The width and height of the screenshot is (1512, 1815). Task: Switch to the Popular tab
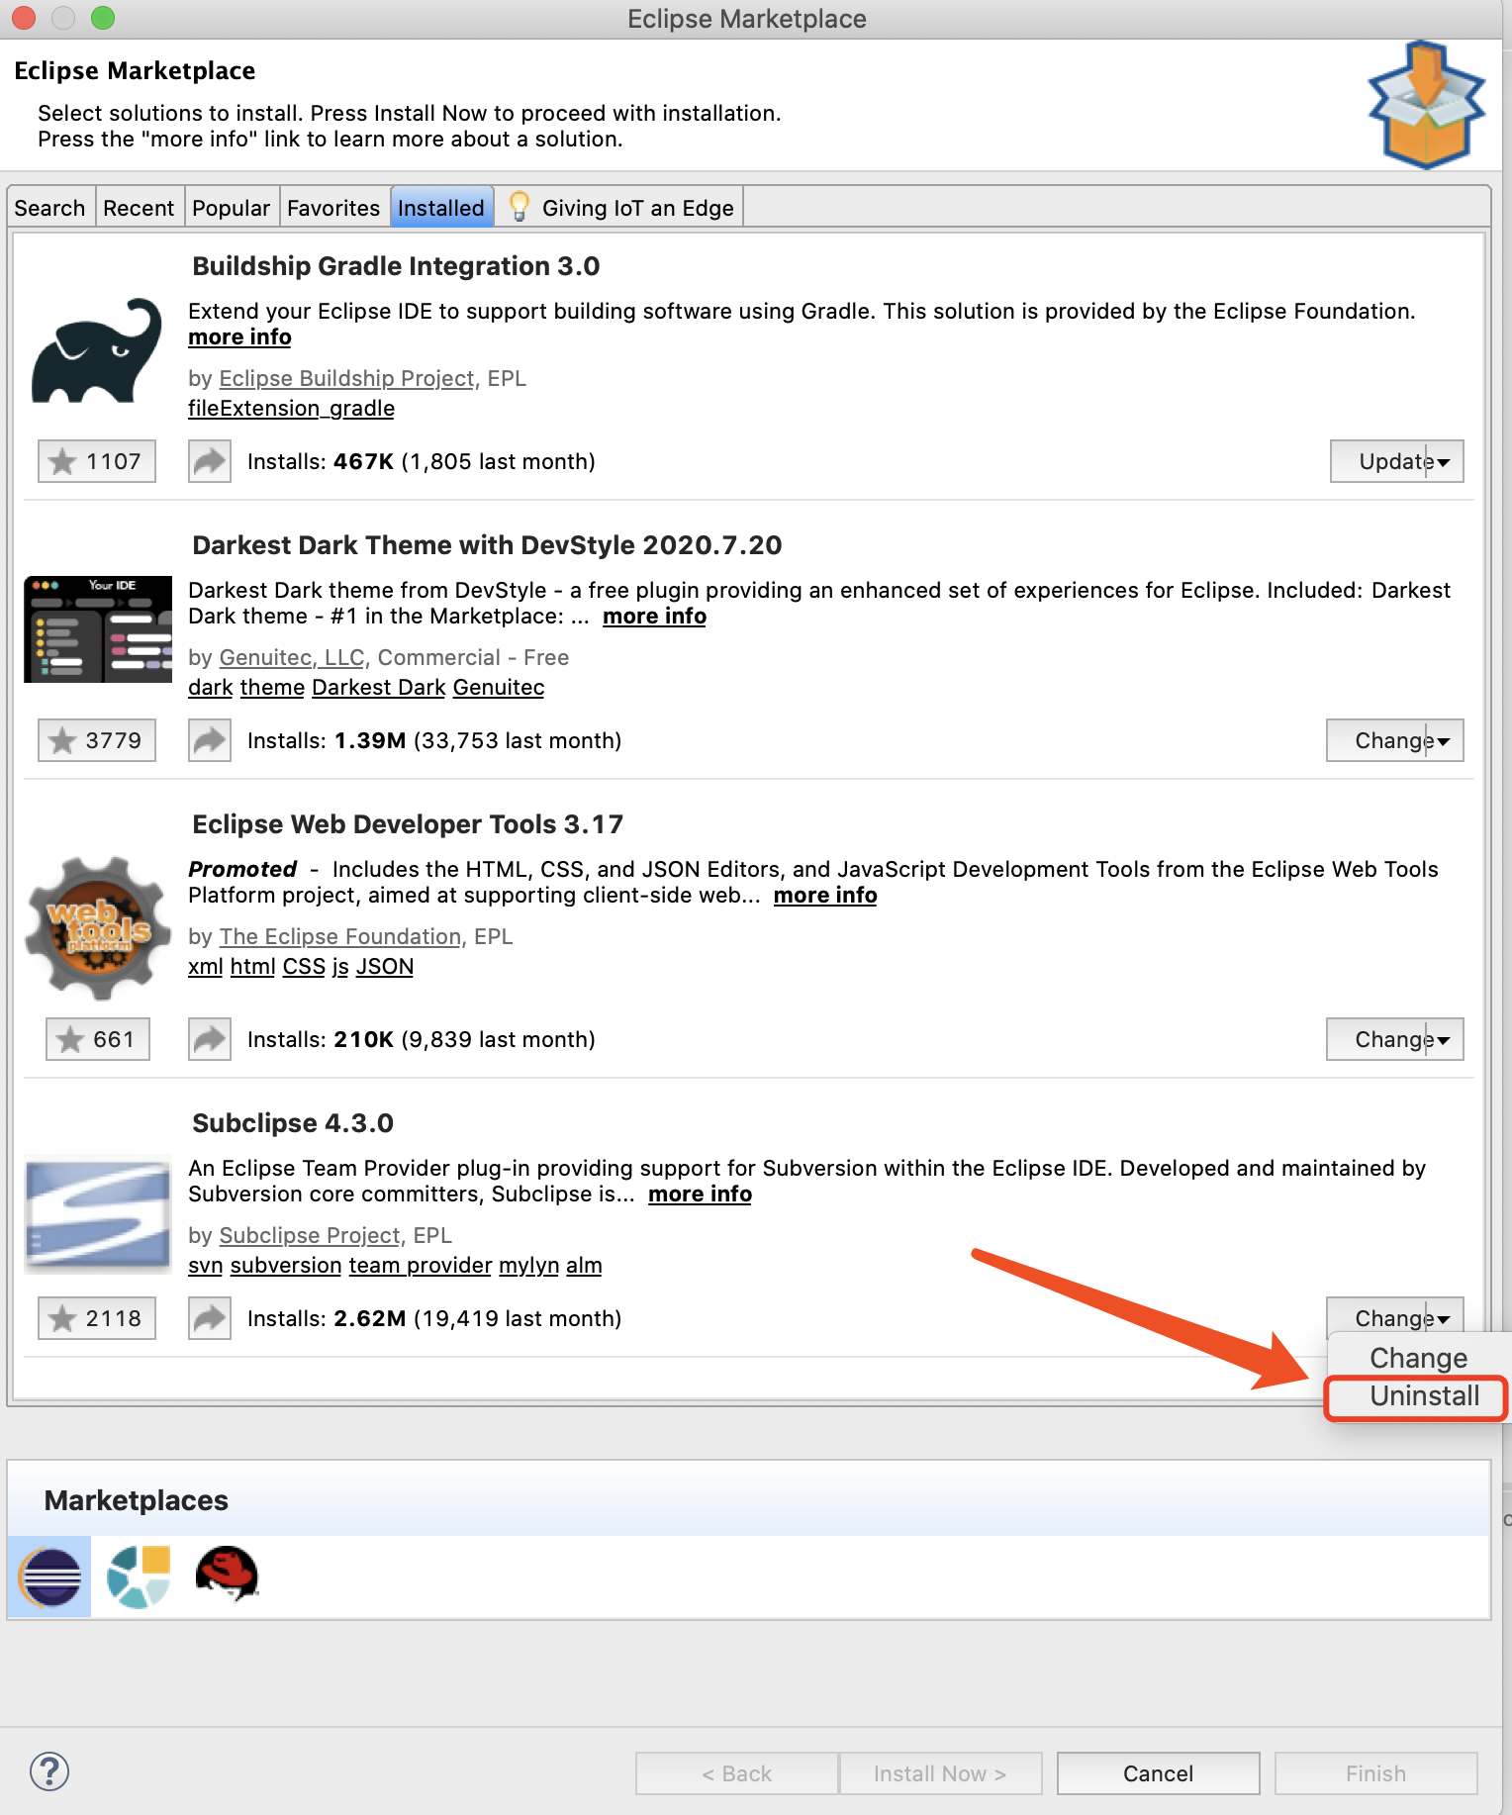pyautogui.click(x=231, y=208)
